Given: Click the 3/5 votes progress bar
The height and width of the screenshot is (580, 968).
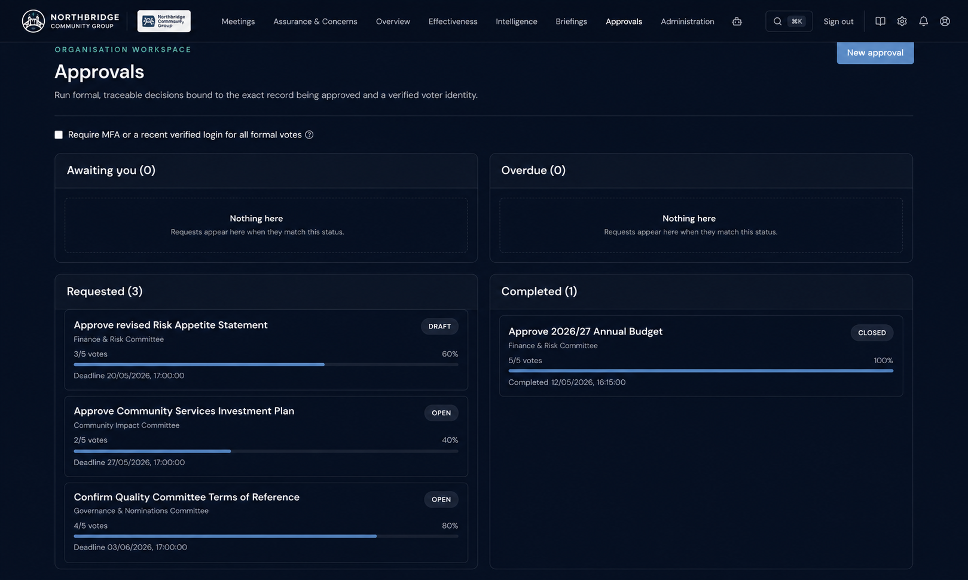Looking at the screenshot, I should click(x=266, y=364).
